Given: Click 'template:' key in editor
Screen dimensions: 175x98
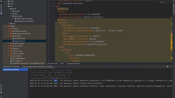Looking at the screenshot, I should point(62,20).
